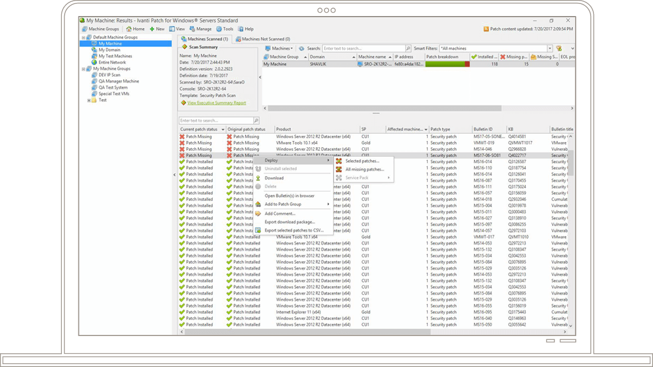Select the SRO-2K12R2 machine name cell
The image size is (653, 367).
[375, 64]
